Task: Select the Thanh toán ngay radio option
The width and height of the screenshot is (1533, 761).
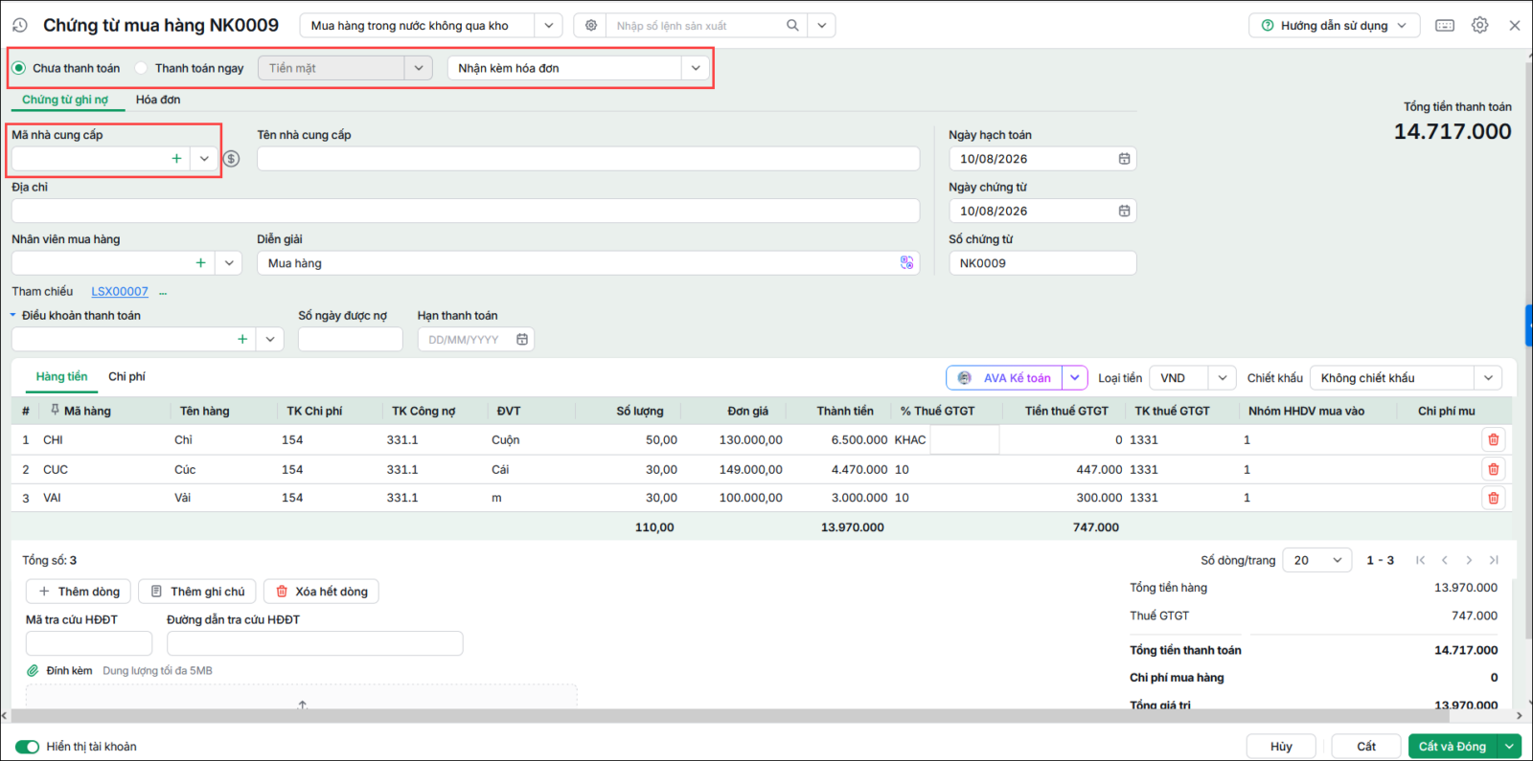Action: [x=142, y=68]
